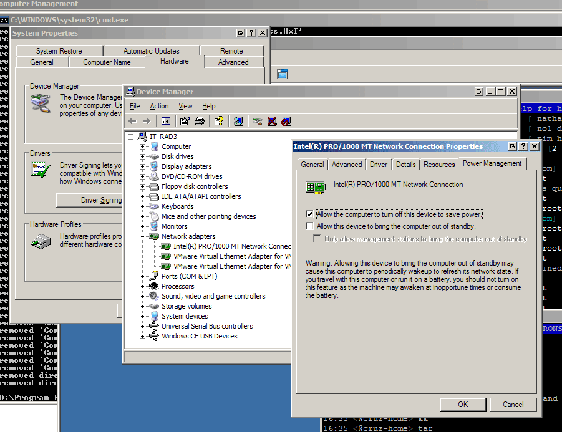
Task: Click the DVD/CD-ROM drives disc icon
Action: tap(154, 176)
